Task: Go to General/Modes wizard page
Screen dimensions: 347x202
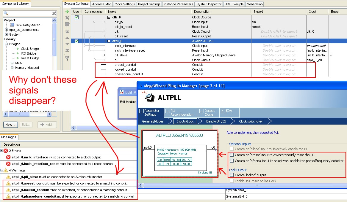Action: pos(153,121)
